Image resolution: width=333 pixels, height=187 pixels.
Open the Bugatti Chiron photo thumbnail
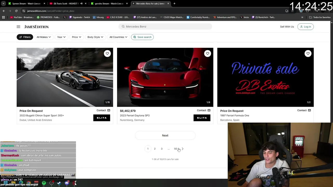click(65, 77)
